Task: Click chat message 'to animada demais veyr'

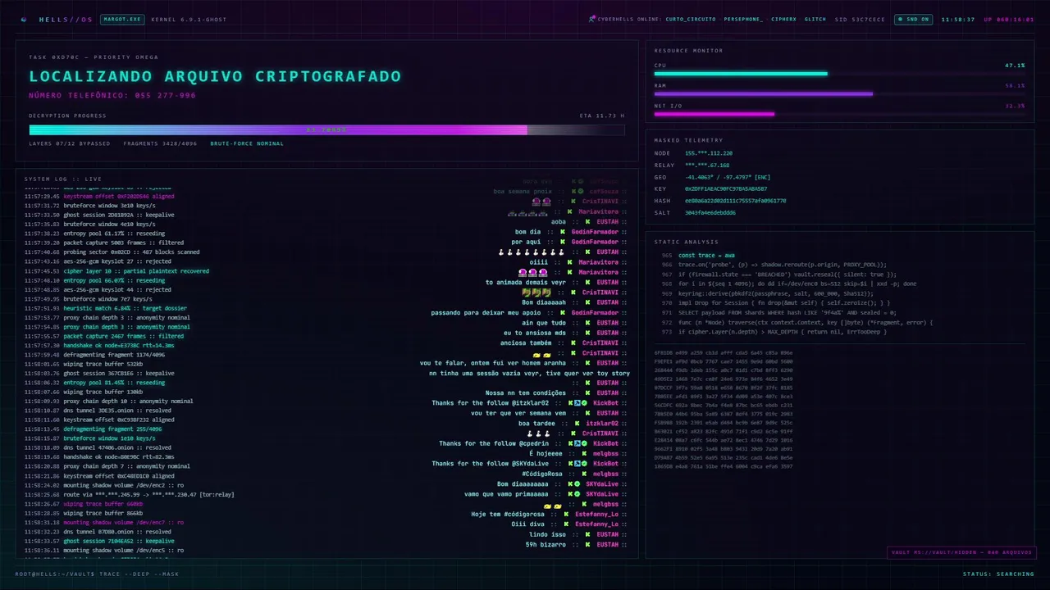Action: (x=526, y=283)
